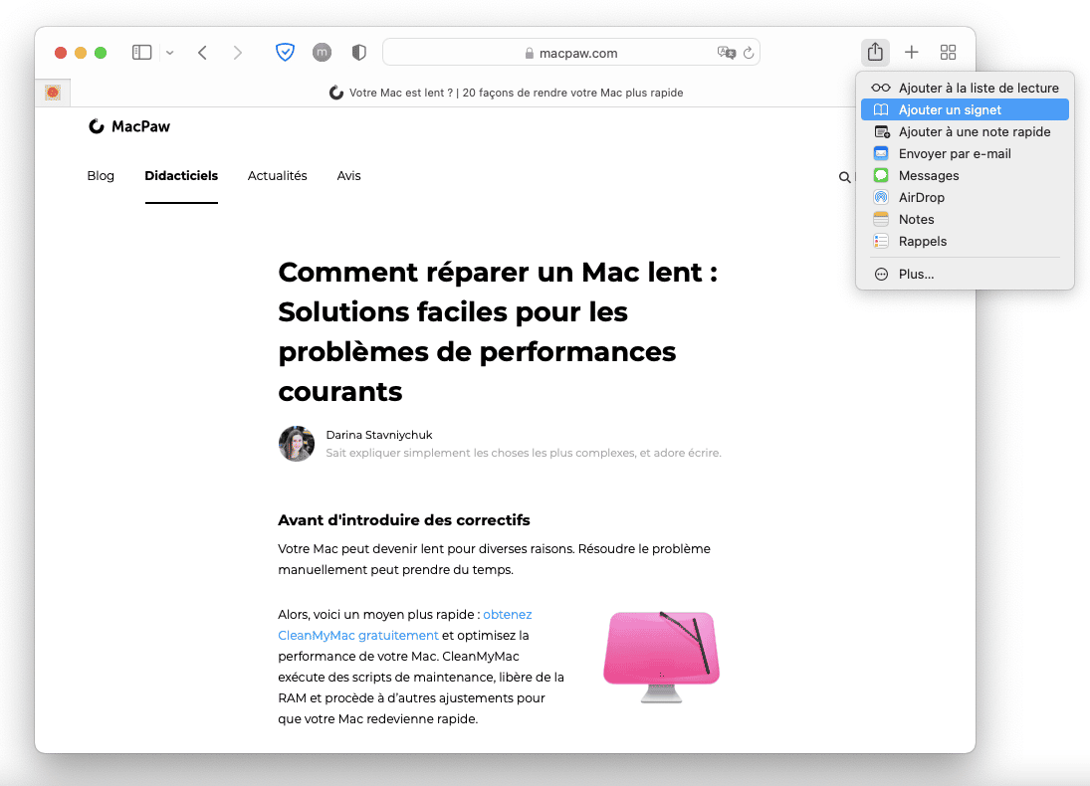Screen dimensions: 1090x786
Task: Click the gray 'm' extension icon
Action: pos(322,53)
